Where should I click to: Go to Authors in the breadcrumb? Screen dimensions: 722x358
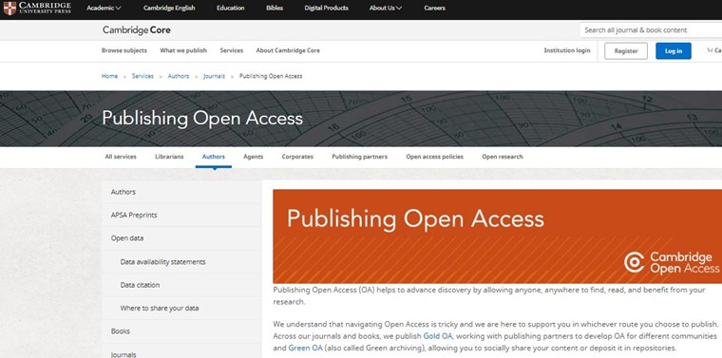click(179, 76)
